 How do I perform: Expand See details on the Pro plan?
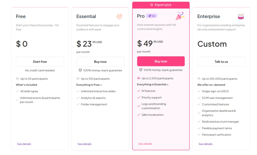145,144
